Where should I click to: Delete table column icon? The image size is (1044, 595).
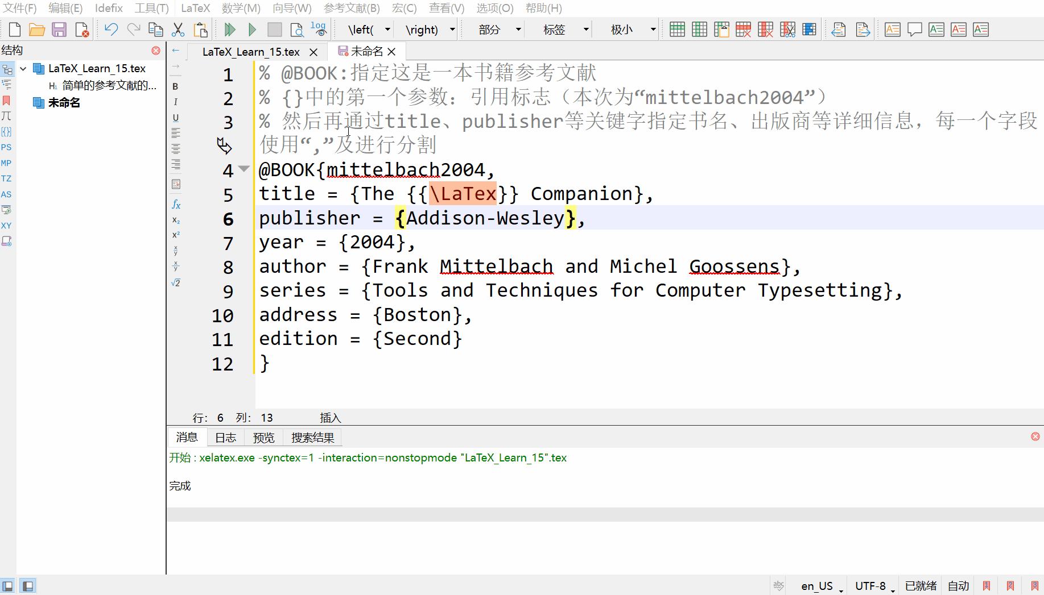[x=766, y=30]
